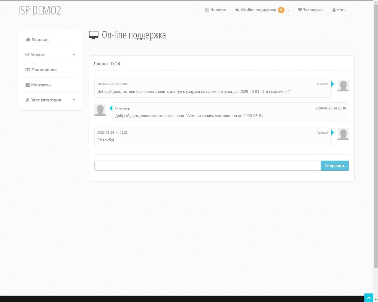The width and height of the screenshot is (378, 302).
Task: Click the heart icon in Закладки
Action: [x=300, y=10]
